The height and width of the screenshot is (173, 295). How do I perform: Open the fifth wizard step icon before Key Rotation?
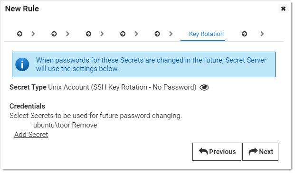pyautogui.click(x=157, y=34)
